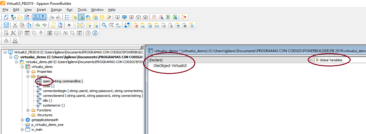Click the Select and Run icon

click(x=175, y=17)
